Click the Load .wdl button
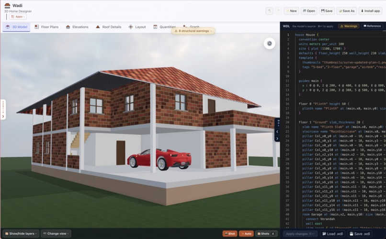Screen dimensions: 386x239 point(332,234)
